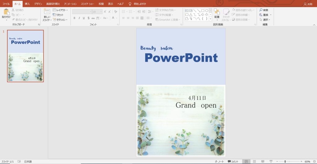
Task: Open the File (ファイル) tab
Action: (x=6, y=4)
